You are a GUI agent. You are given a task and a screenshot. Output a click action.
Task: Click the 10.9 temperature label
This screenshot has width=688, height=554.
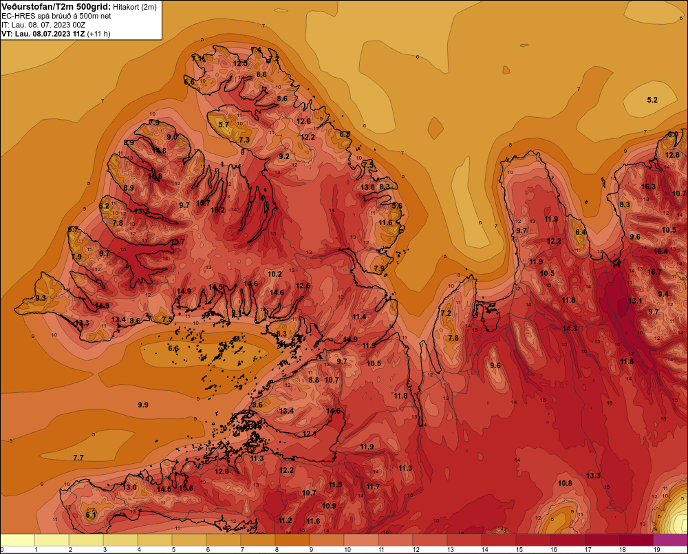click(x=329, y=506)
